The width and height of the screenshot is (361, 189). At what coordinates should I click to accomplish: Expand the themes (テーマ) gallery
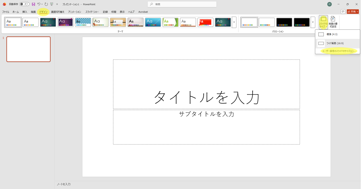tap(234, 22)
